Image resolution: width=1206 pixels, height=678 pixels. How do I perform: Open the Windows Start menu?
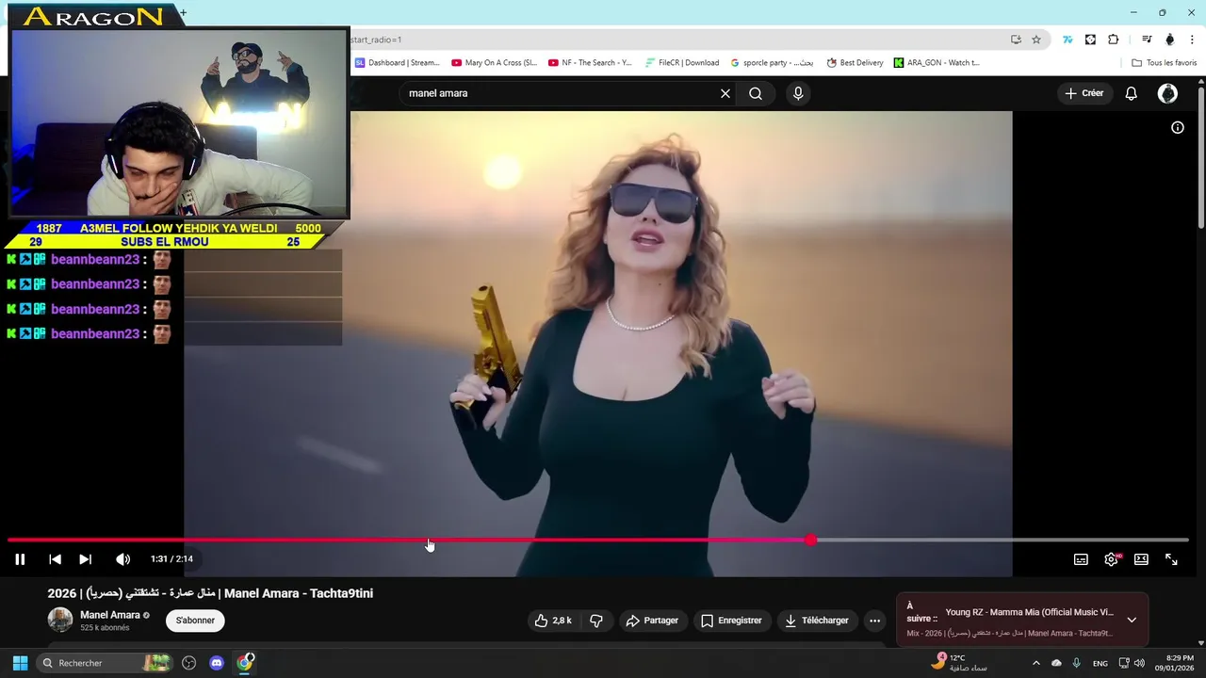click(20, 663)
